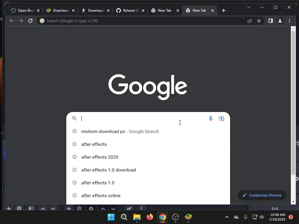
Task: Select the 'after effects 2020' suggestion
Action: (x=148, y=157)
